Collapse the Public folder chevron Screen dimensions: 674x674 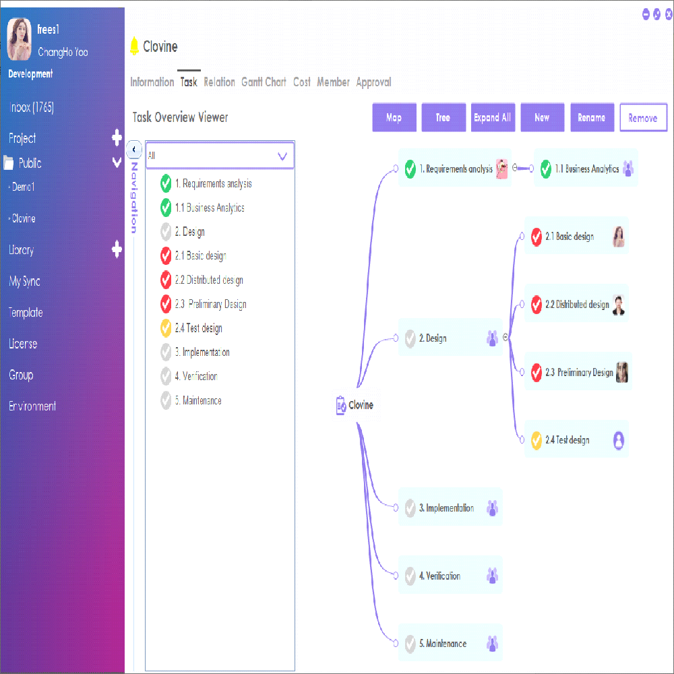pos(117,163)
